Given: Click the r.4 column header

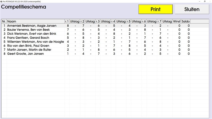Looking at the screenshot, I should pos(113,21).
